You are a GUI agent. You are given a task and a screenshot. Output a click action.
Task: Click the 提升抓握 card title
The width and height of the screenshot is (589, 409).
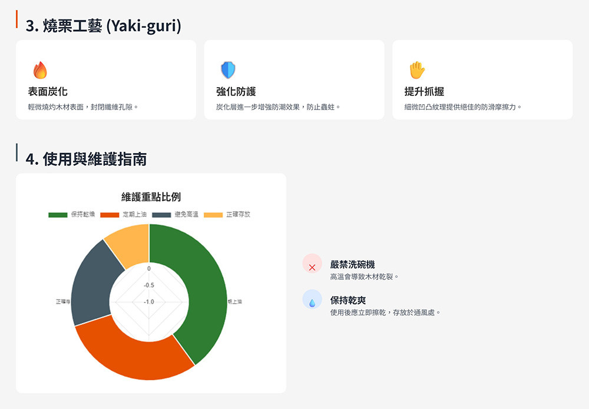point(424,91)
